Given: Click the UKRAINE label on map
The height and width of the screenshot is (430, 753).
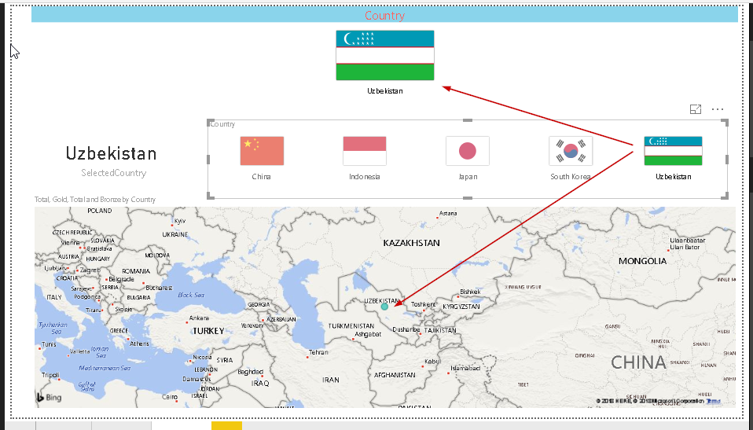Looking at the screenshot, I should pos(174,234).
